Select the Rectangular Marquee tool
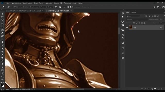 point(2,17)
